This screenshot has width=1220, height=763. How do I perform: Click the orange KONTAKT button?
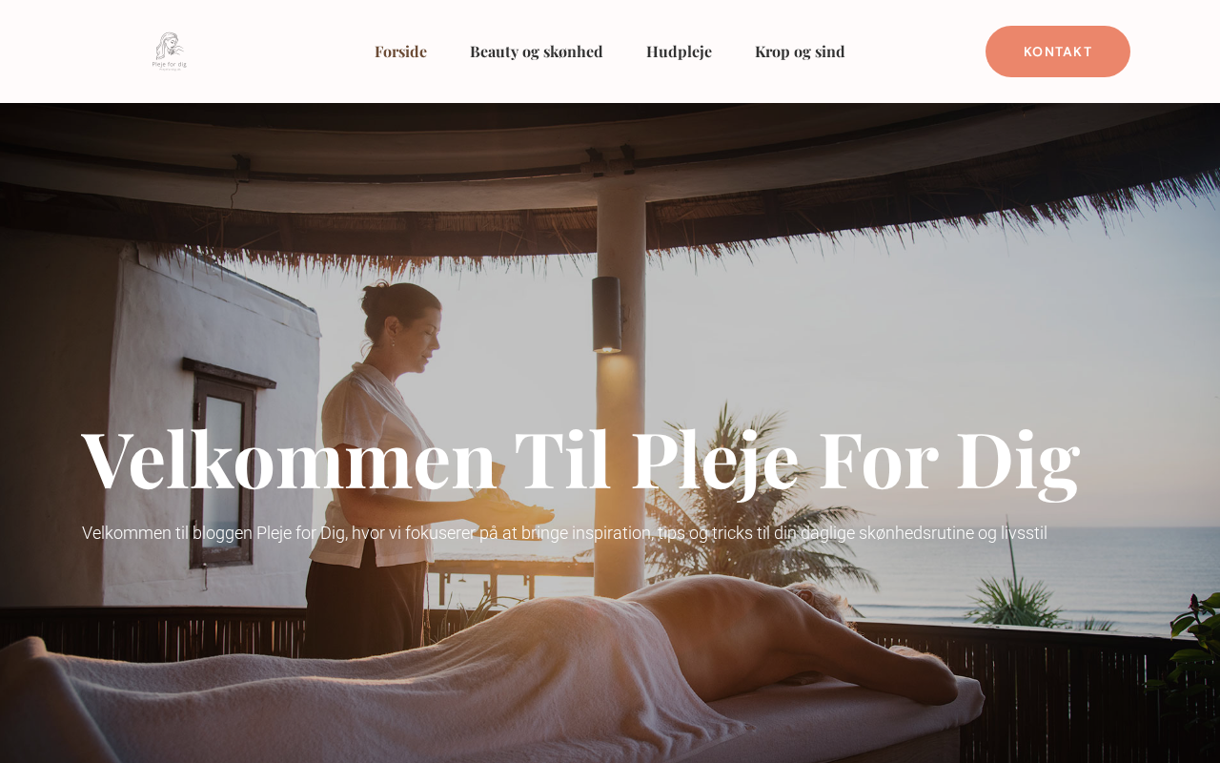click(1058, 52)
